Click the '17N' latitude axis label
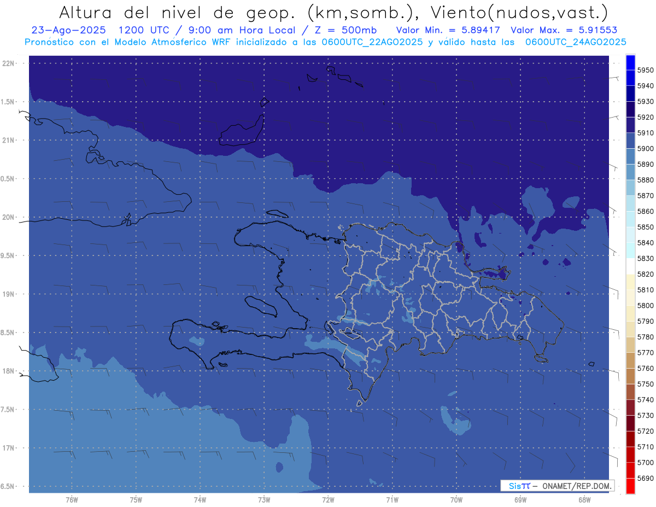This screenshot has height=507, width=656. click(x=8, y=448)
